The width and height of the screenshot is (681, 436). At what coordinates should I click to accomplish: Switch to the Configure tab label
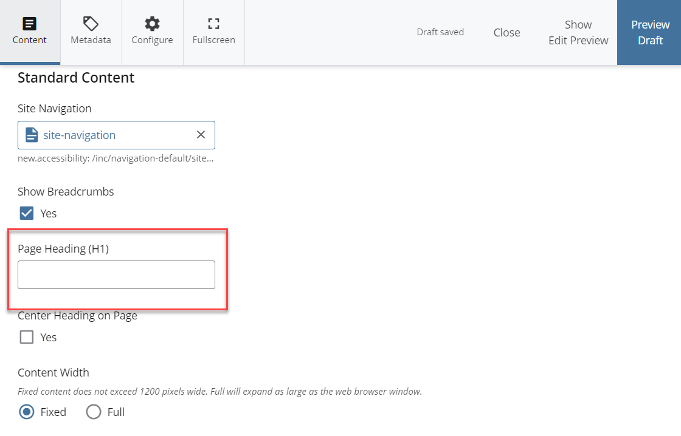(152, 40)
